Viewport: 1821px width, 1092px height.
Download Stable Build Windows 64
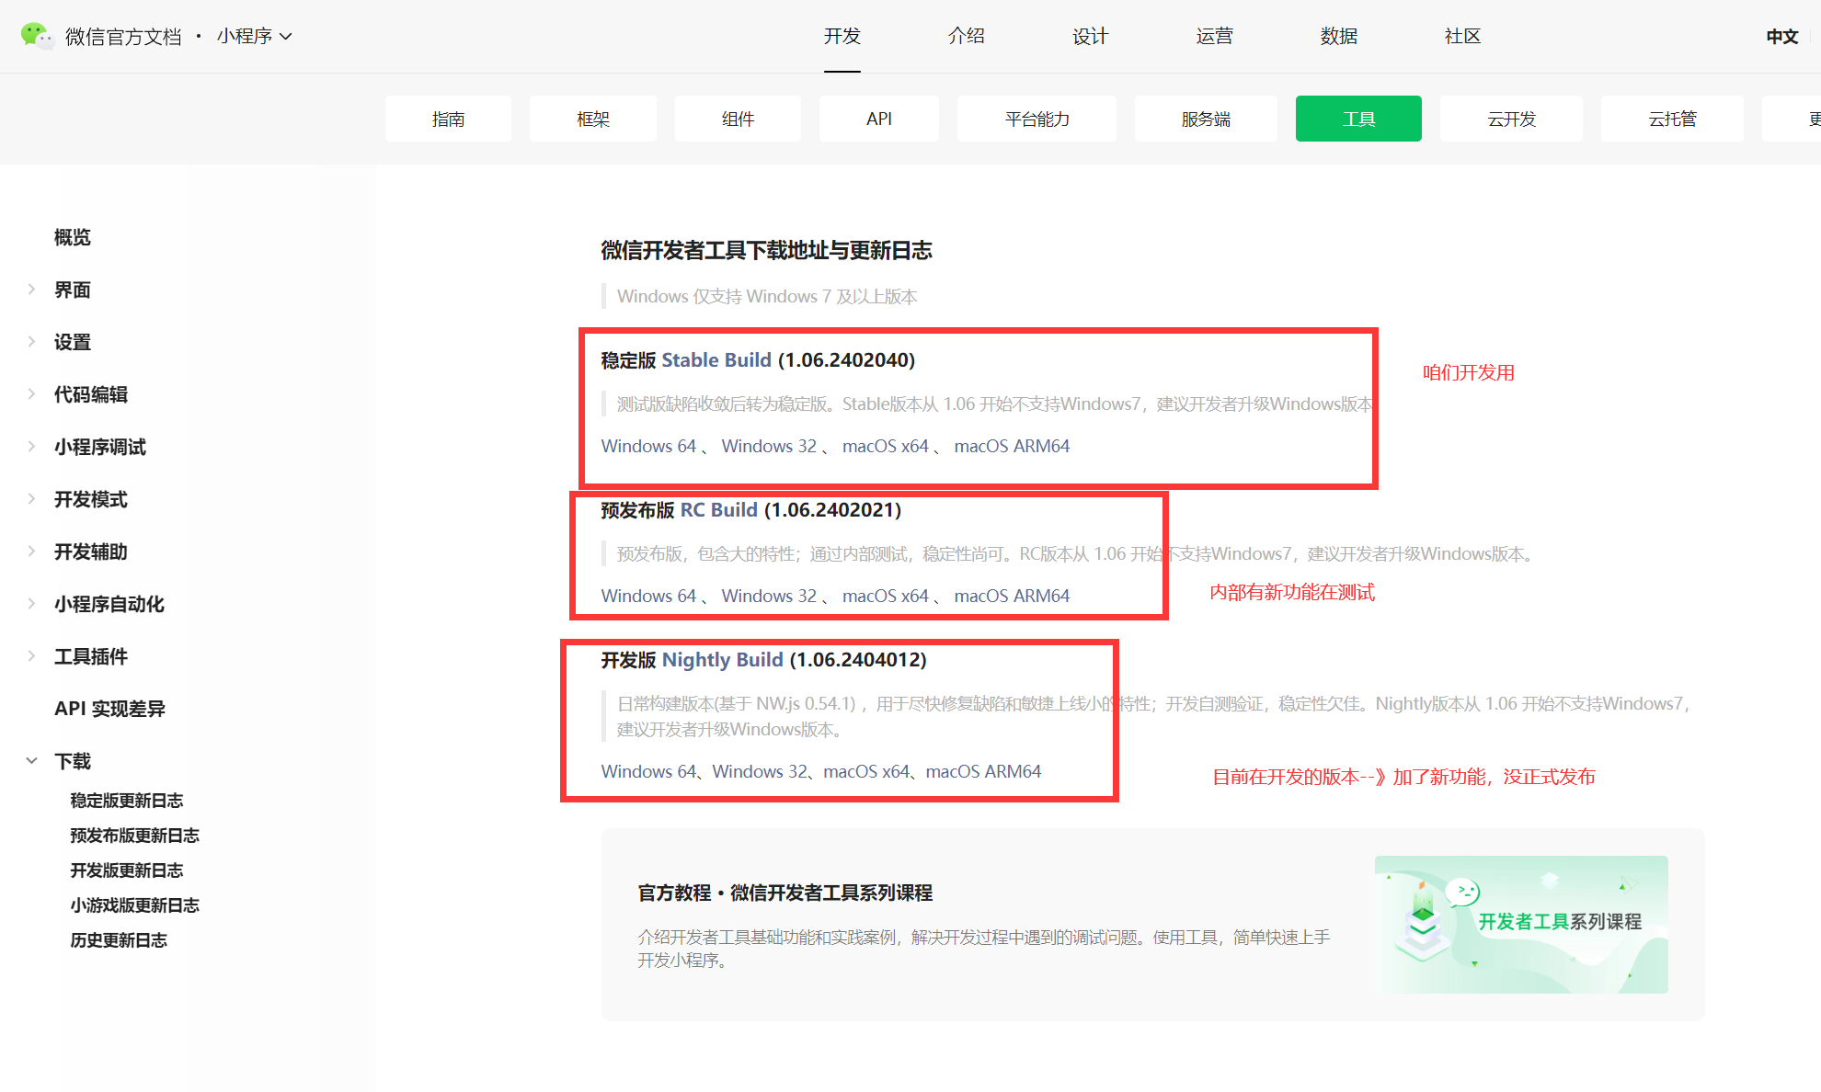tap(648, 446)
